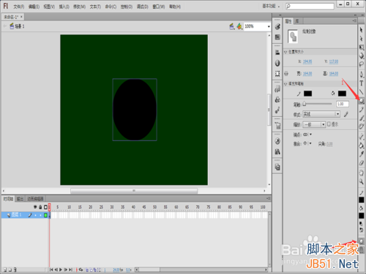Image resolution: width=366 pixels, height=274 pixels.
Task: Collapse the Position and Size section
Action: [285, 52]
